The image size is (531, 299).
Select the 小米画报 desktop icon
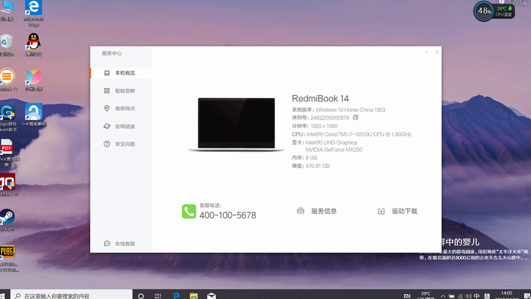33,80
